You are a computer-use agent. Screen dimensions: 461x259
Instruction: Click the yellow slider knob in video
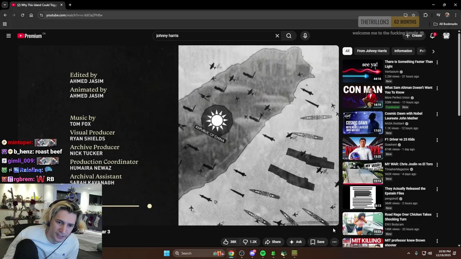coord(149,206)
